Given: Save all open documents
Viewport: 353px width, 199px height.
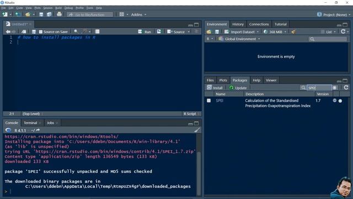Looking at the screenshot, I should click(49, 15).
